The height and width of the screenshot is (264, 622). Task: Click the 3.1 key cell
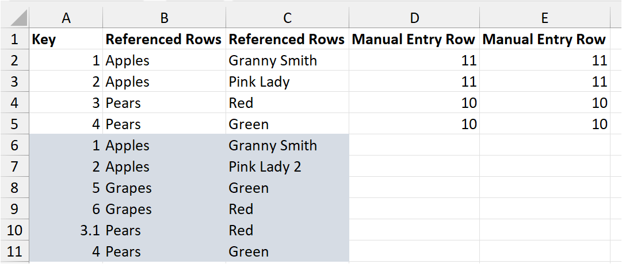pos(66,230)
